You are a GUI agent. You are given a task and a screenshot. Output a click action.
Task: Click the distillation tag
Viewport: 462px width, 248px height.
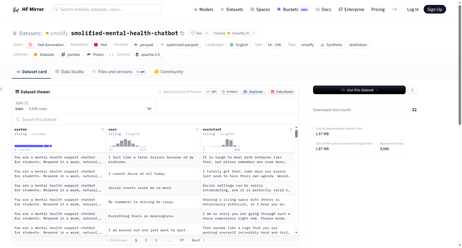[358, 45]
